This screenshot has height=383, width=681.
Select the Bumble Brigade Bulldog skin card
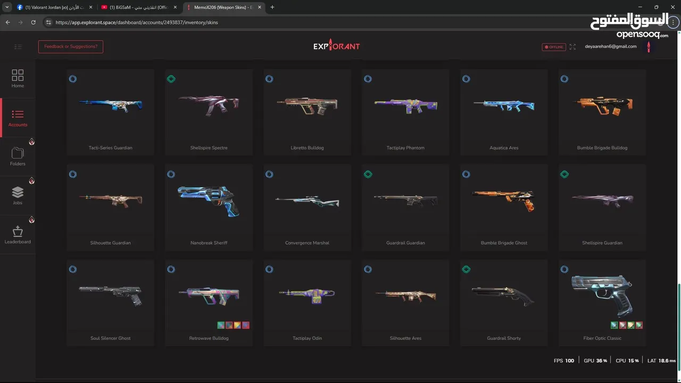coord(602,112)
